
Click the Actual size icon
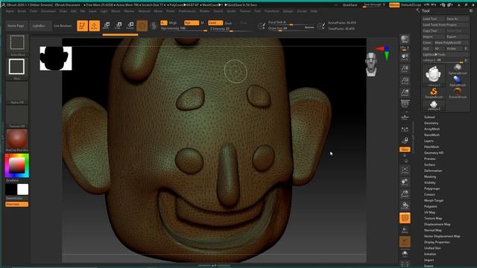click(x=405, y=80)
